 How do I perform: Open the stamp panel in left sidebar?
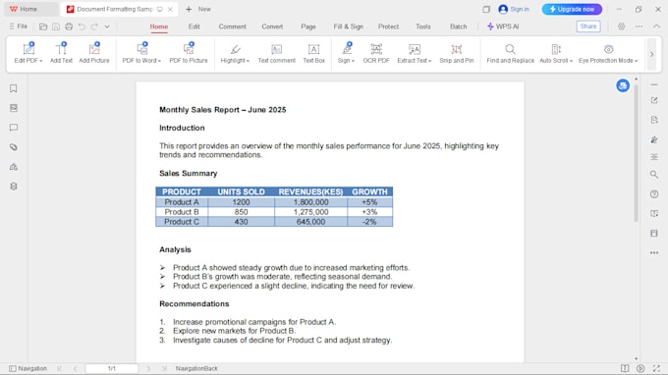click(14, 167)
